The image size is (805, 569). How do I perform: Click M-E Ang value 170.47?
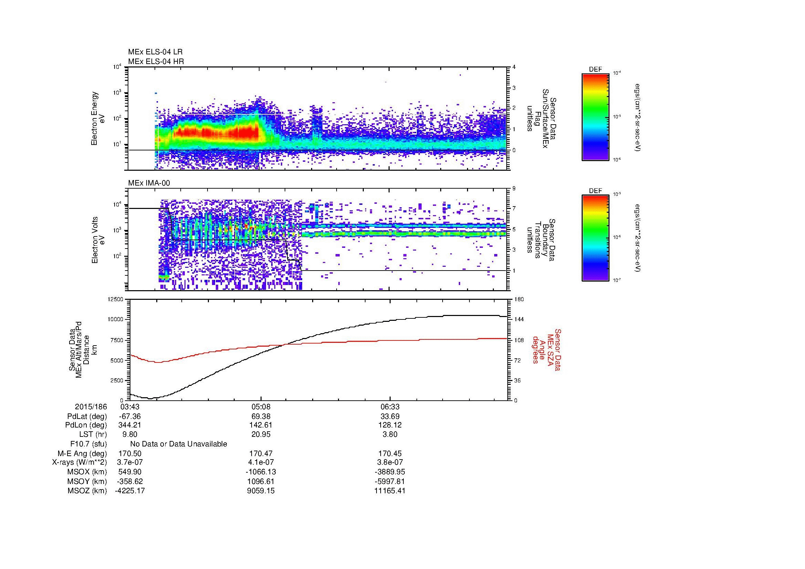[x=261, y=454]
